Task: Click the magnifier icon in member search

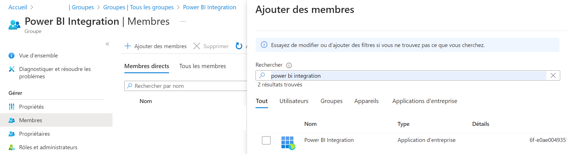Action: point(262,75)
